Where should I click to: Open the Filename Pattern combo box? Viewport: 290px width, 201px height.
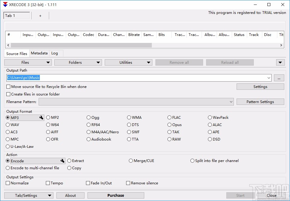point(136,102)
